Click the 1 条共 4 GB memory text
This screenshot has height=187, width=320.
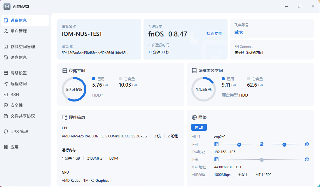tap(71, 158)
